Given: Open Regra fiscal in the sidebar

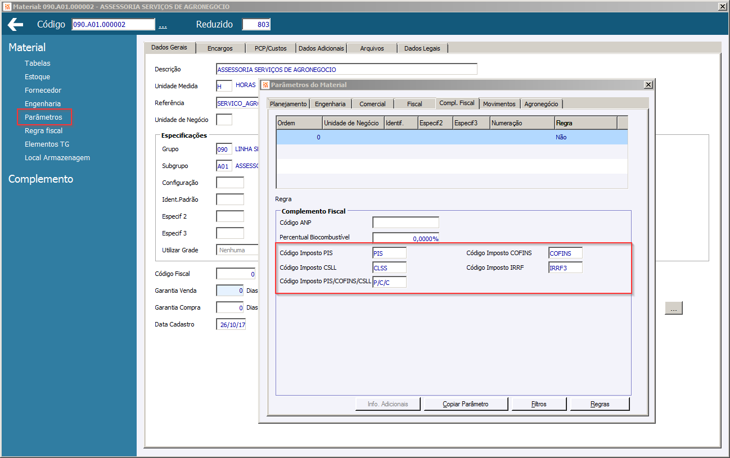Looking at the screenshot, I should pyautogui.click(x=43, y=131).
